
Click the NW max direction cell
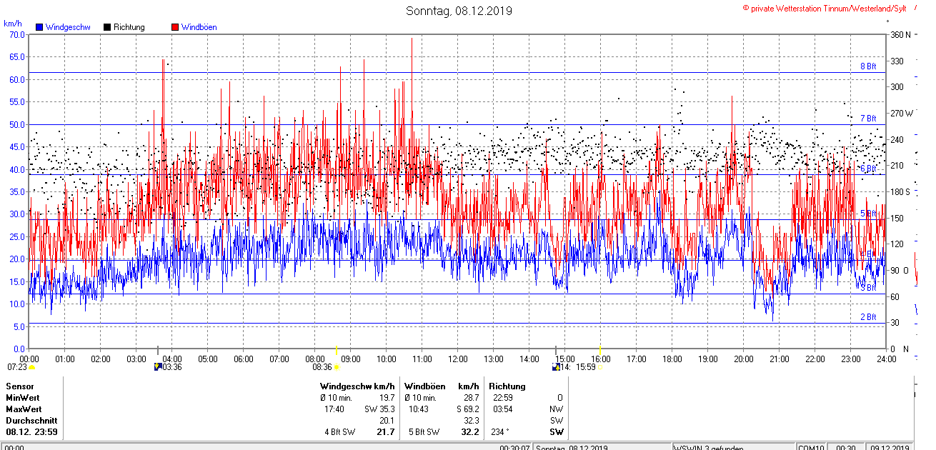(557, 409)
